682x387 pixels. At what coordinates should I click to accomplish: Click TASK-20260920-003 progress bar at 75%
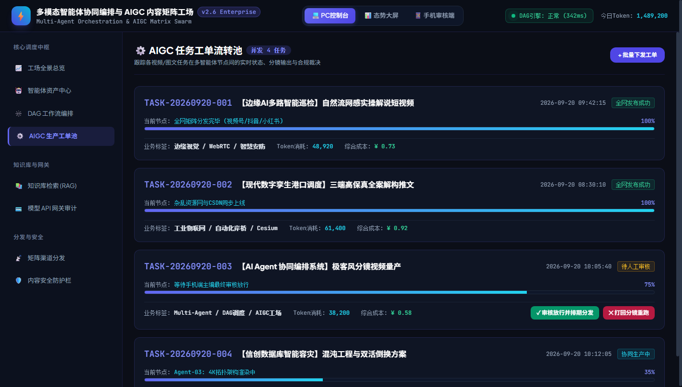coord(399,292)
